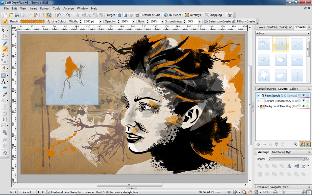Click the Add Layer plus icon

[x=258, y=144]
